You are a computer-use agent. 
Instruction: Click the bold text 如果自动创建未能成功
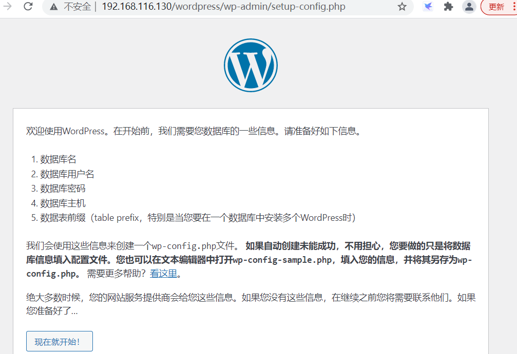click(x=291, y=246)
